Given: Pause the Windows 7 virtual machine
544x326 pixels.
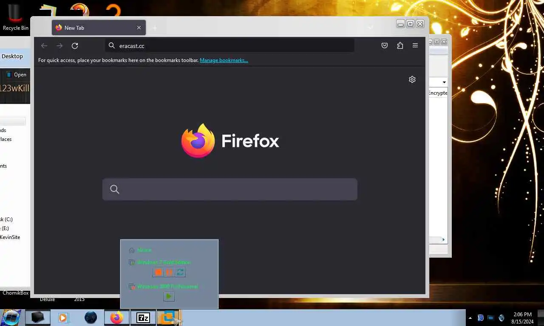Looking at the screenshot, I should pos(169,272).
